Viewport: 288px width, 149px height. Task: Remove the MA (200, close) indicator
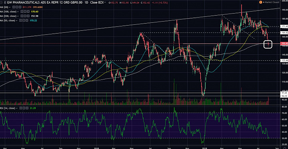(x=28, y=16)
